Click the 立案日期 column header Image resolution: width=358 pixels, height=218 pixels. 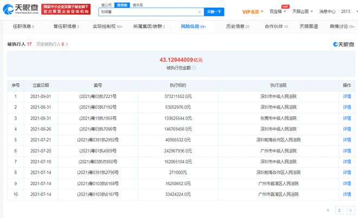point(41,85)
